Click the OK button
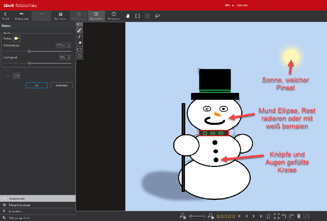This screenshot has height=221, width=327. pyautogui.click(x=37, y=85)
